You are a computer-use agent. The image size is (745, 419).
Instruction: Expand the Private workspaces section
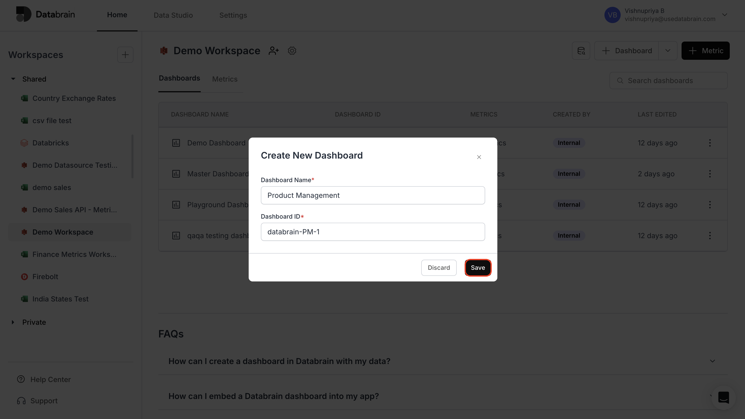(x=13, y=322)
